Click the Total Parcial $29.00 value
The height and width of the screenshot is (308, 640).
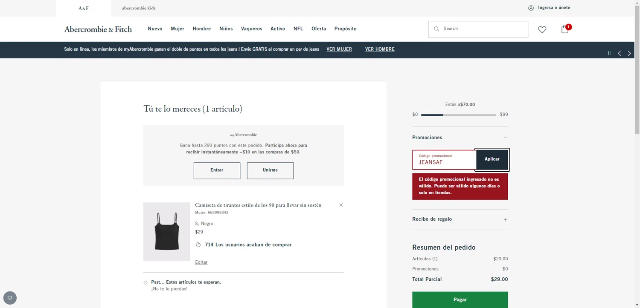[x=500, y=279]
